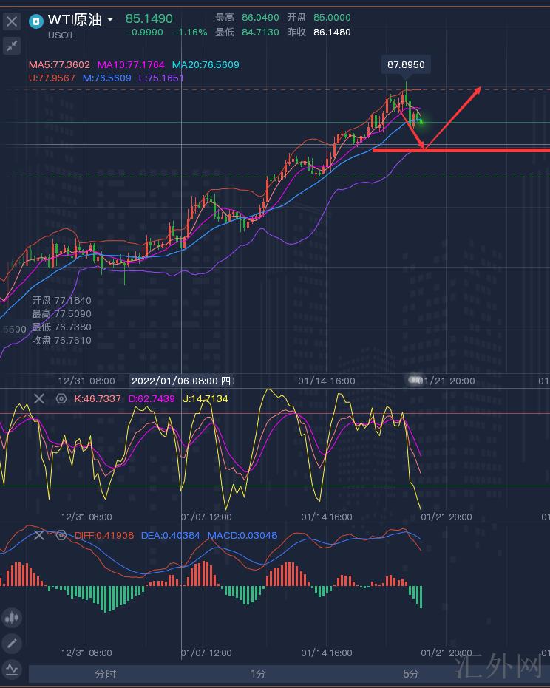Image resolution: width=550 pixels, height=688 pixels.
Task: Click the collapse/shrink arrows icon below the X
Action: pyautogui.click(x=11, y=46)
